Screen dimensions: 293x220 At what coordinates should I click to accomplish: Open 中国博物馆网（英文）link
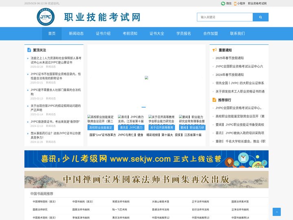click(x=44, y=202)
